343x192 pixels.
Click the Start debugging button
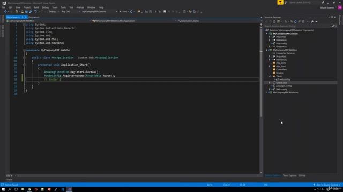click(123, 12)
